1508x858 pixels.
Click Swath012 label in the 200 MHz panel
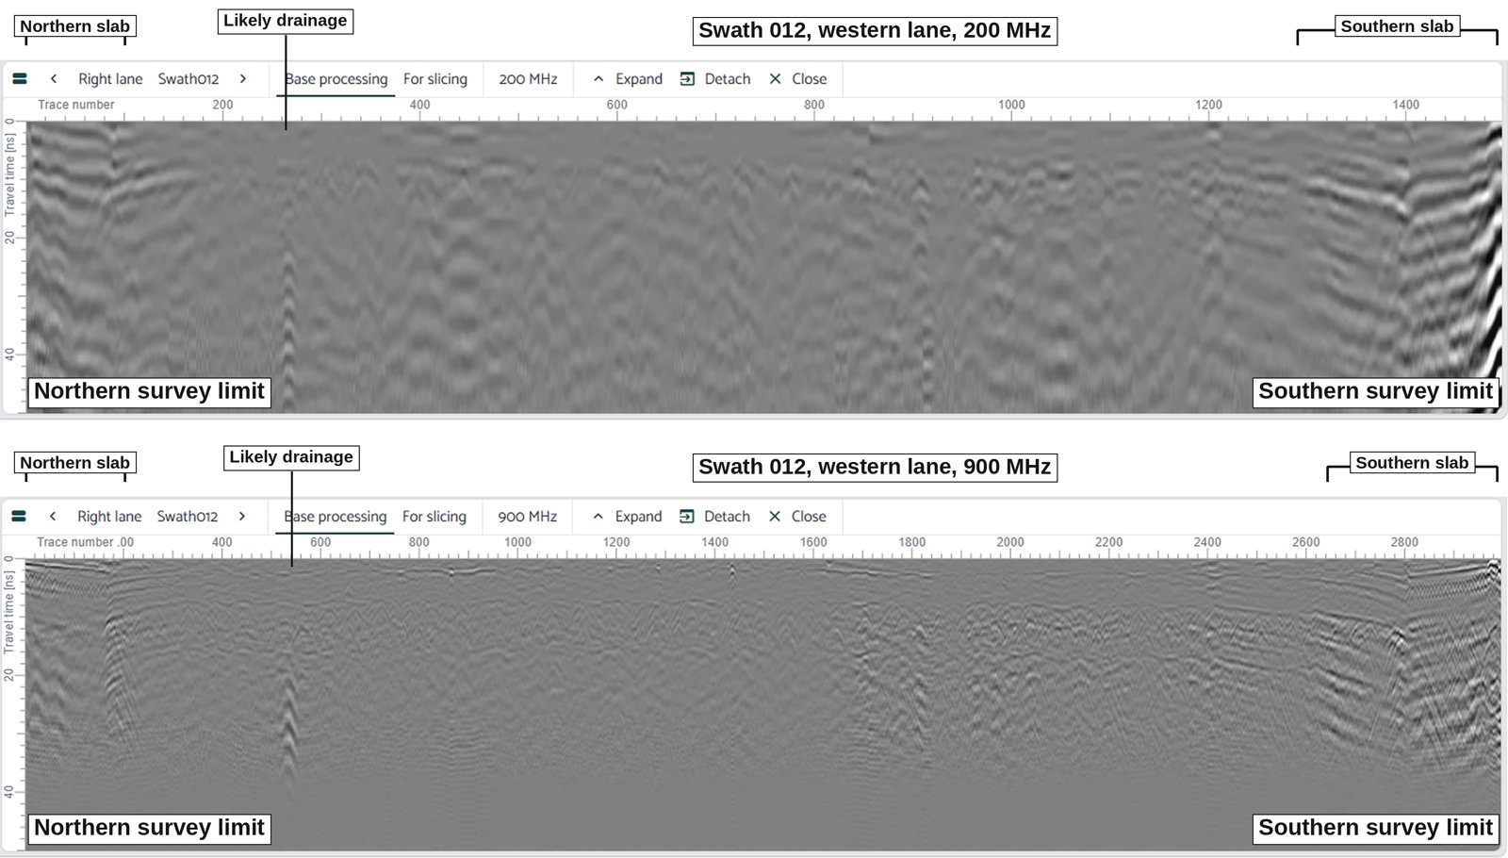coord(188,79)
